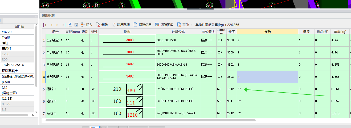Click properties panel scroll-right arrow
Viewport: 351px width, 128px height.
33,115
